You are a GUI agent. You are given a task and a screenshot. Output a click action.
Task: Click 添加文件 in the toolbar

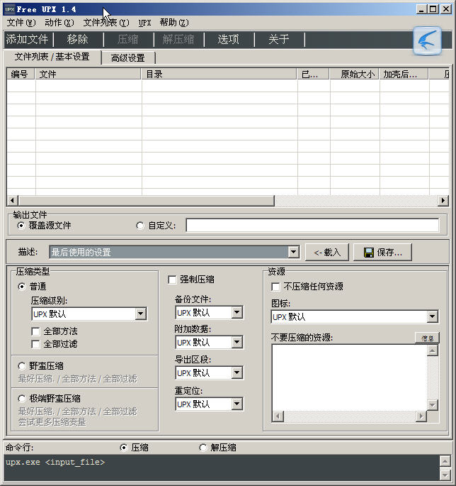tap(27, 40)
